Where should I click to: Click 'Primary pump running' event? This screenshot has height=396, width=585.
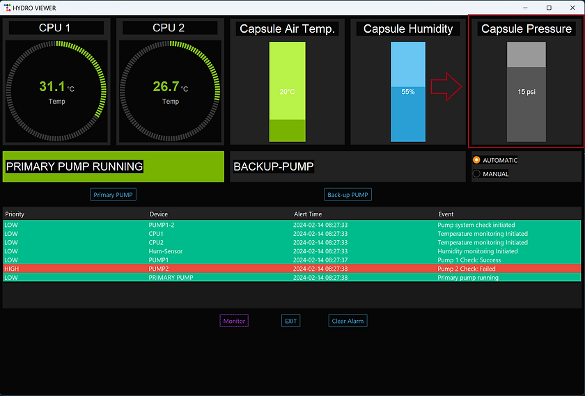[468, 278]
